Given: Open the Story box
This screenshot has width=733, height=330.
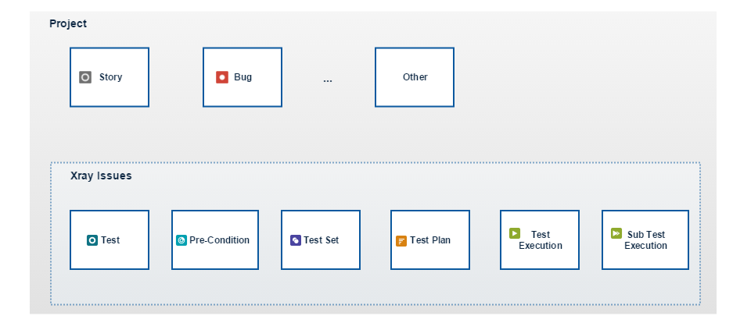Looking at the screenshot, I should click(110, 77).
